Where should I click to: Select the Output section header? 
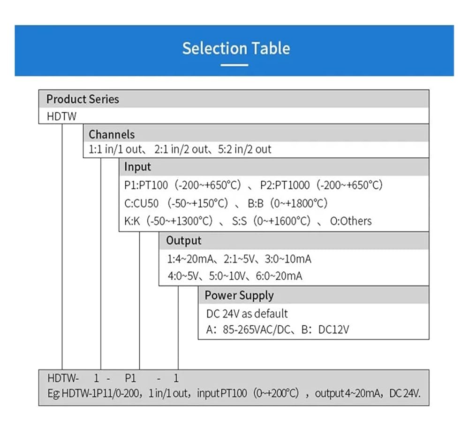coord(294,241)
